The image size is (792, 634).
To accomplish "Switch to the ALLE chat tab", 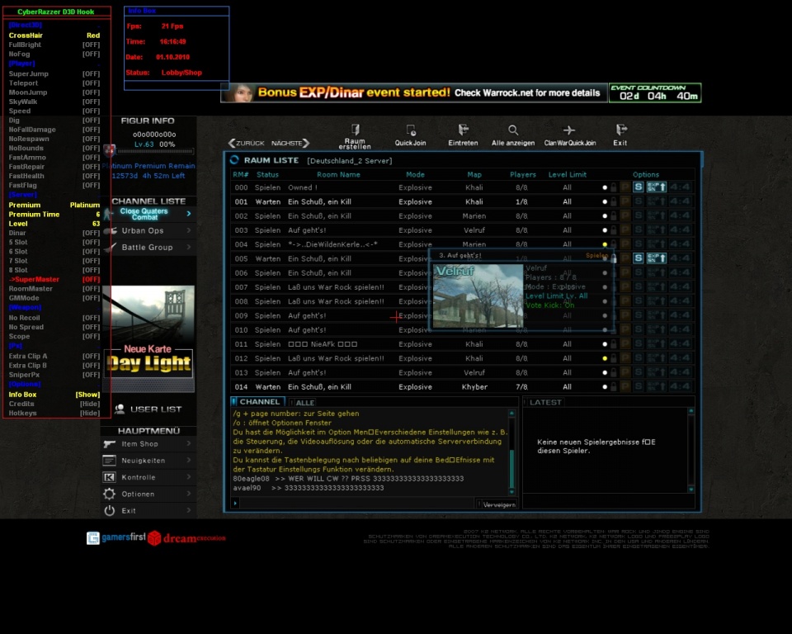I will (x=304, y=403).
